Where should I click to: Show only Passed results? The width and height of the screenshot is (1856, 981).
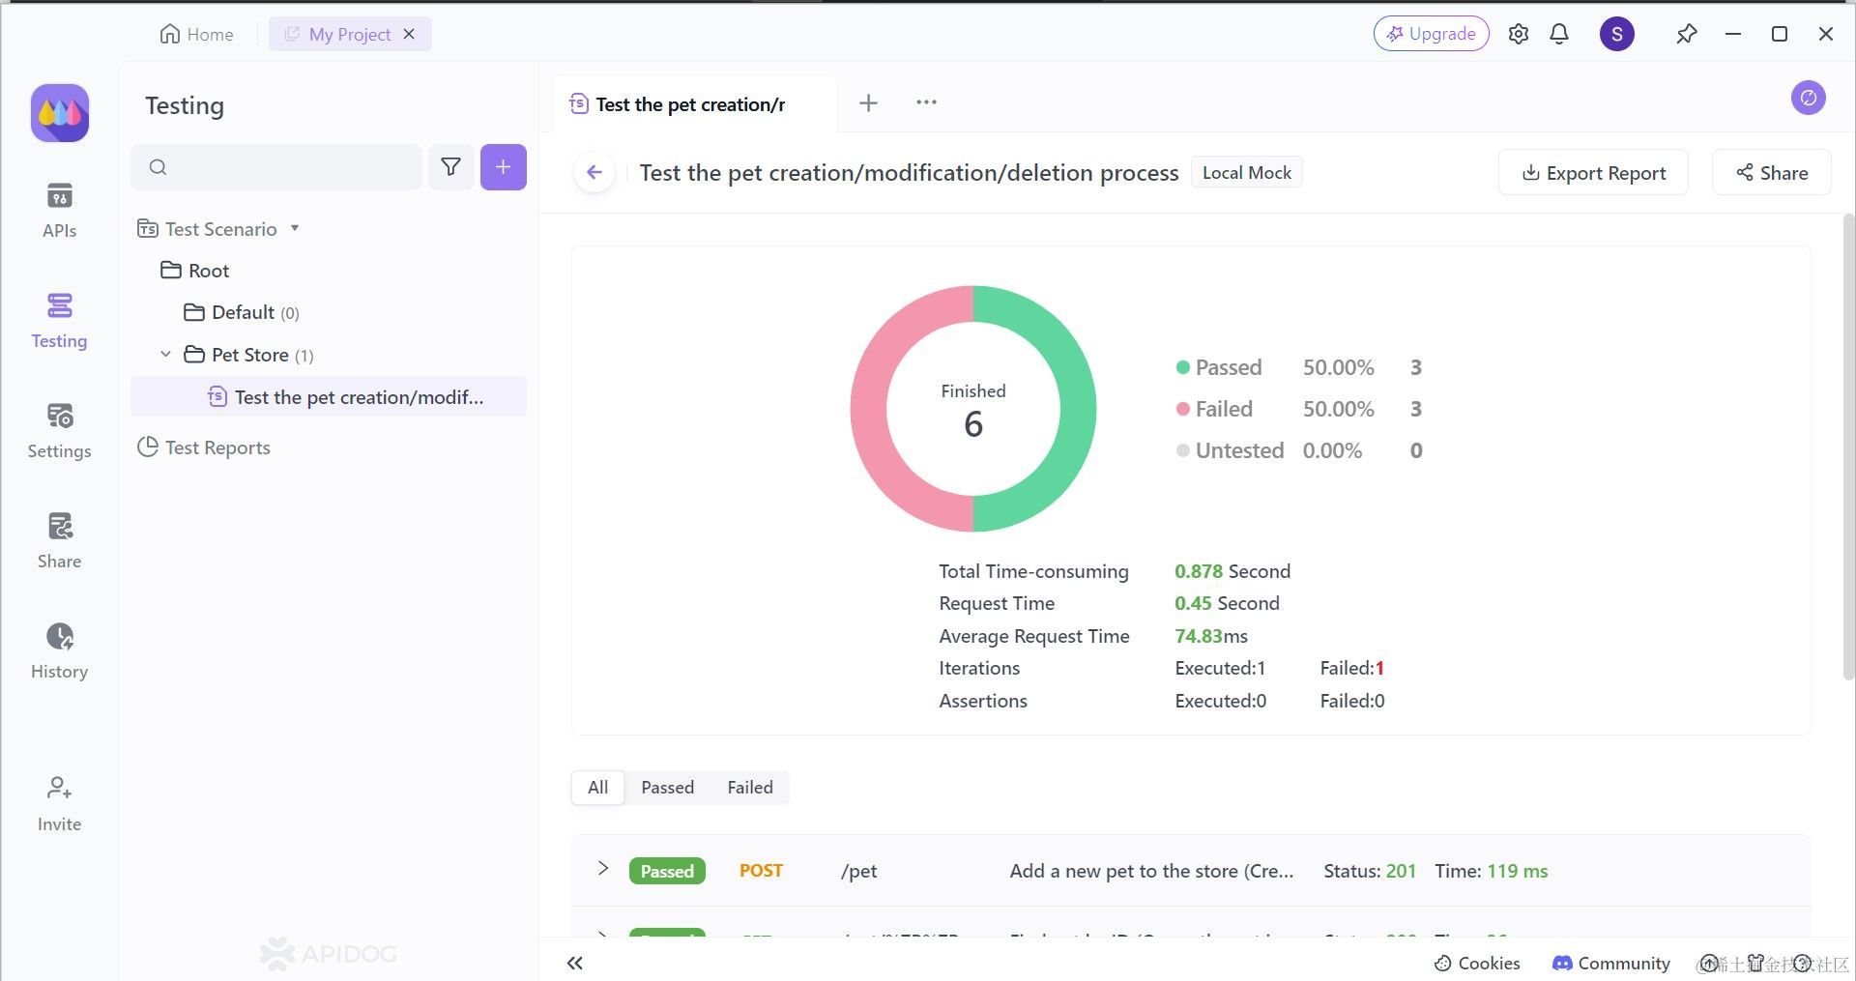667,788
